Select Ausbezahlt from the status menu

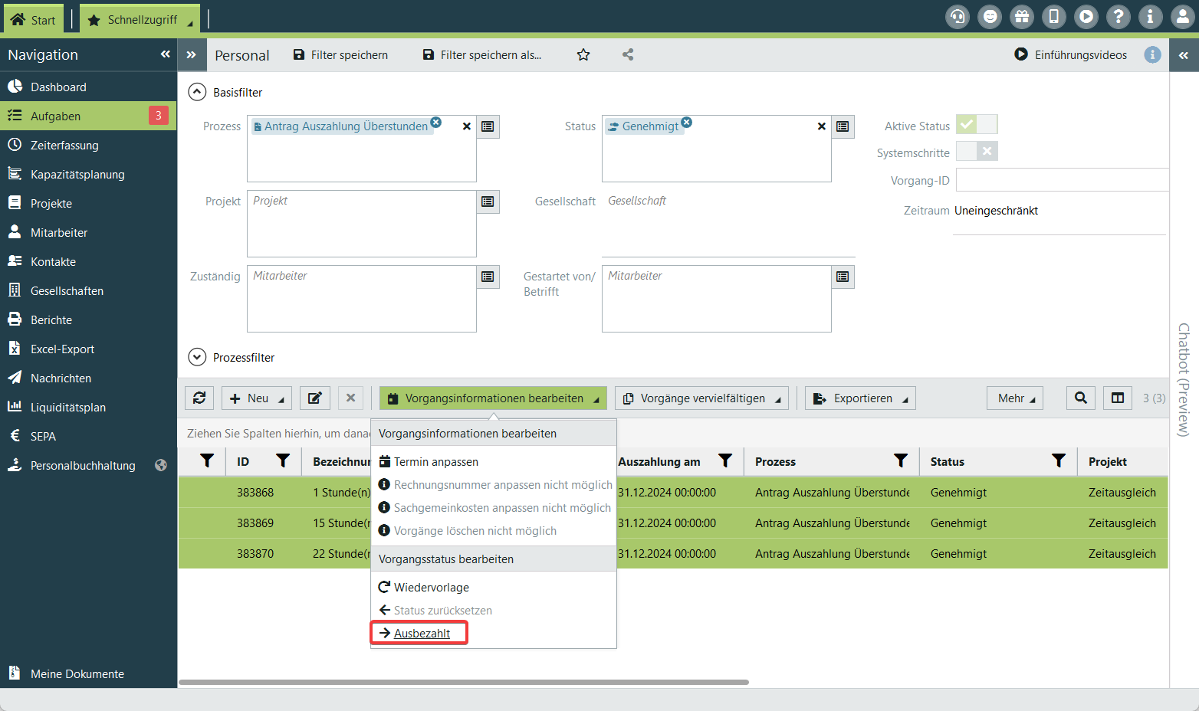421,633
